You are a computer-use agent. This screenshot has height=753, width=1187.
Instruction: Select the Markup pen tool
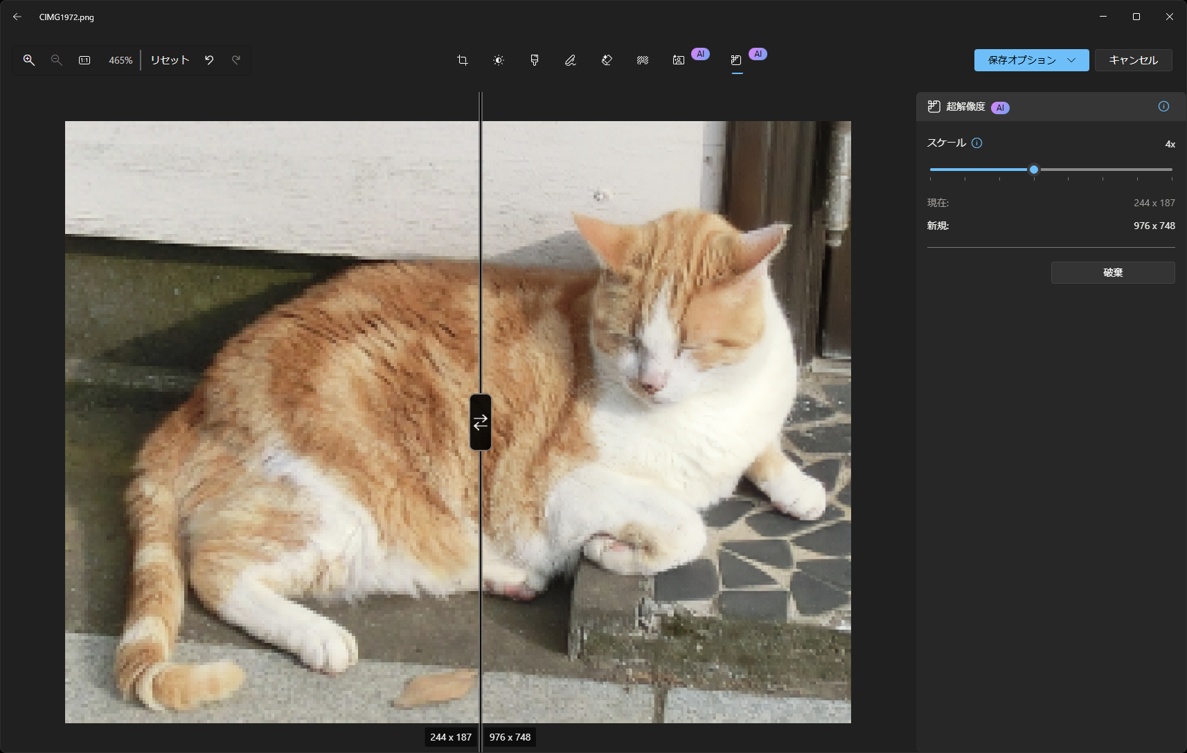tap(570, 60)
